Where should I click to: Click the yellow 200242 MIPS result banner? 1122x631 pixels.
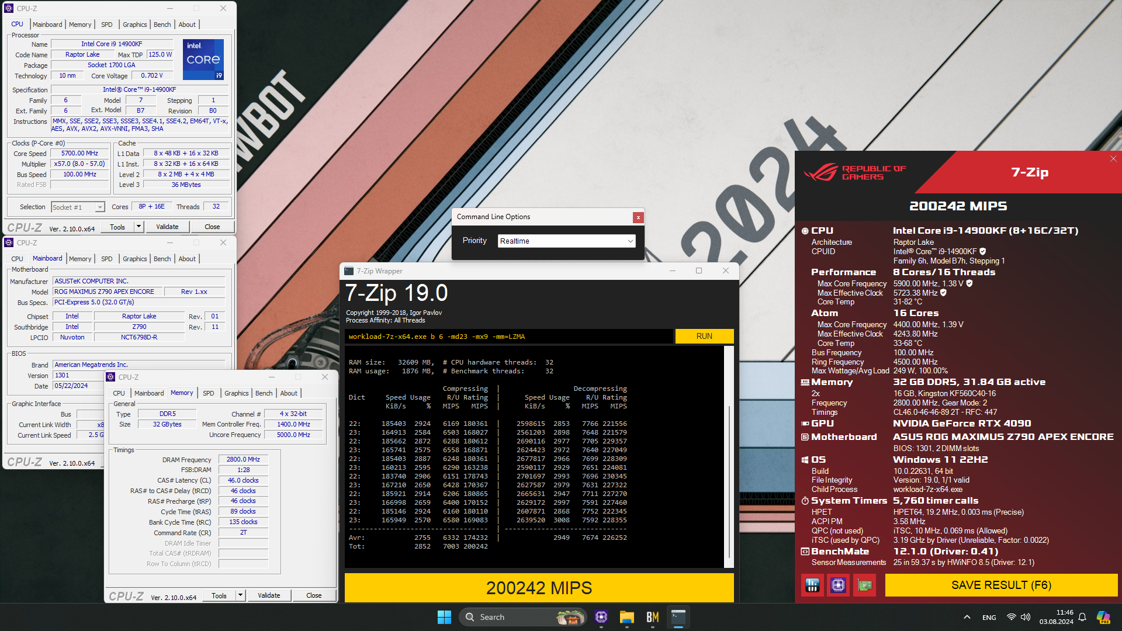pyautogui.click(x=539, y=587)
